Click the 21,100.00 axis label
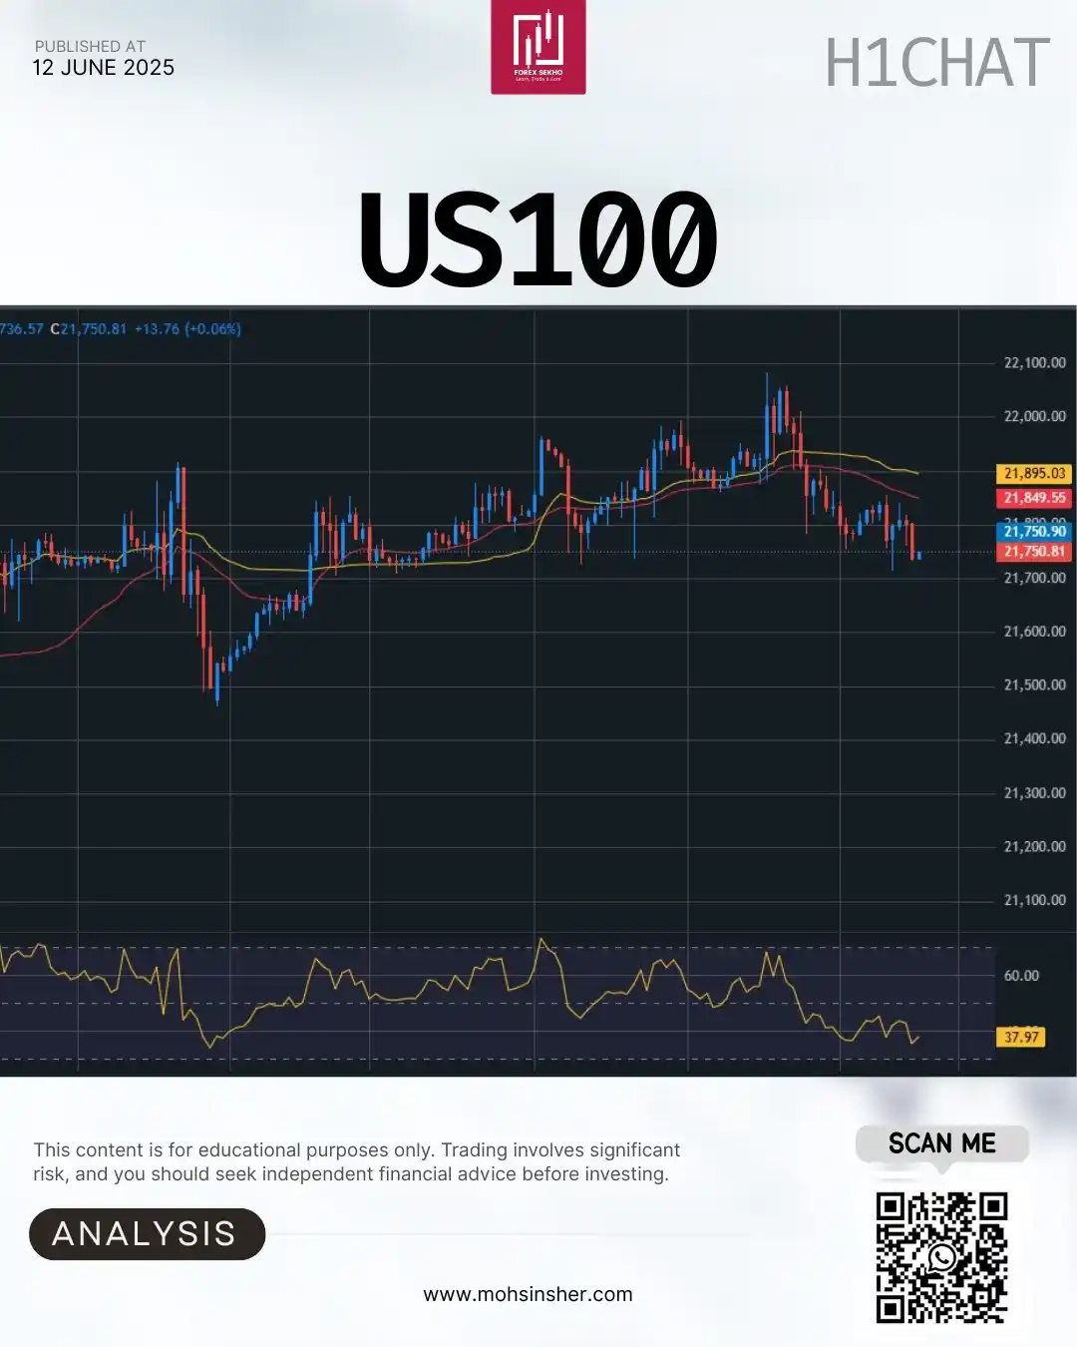The width and height of the screenshot is (1077, 1347). [x=1034, y=901]
